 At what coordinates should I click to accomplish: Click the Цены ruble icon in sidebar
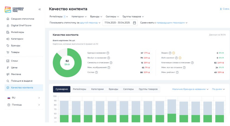[x=8, y=68]
